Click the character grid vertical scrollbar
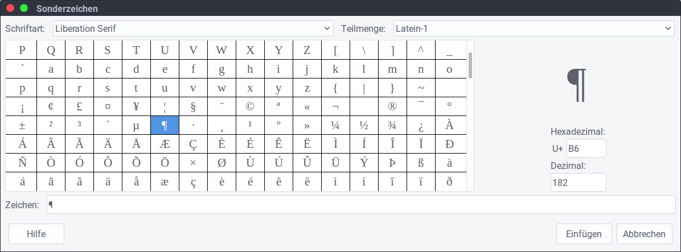This screenshot has height=252, width=681. tap(470, 65)
